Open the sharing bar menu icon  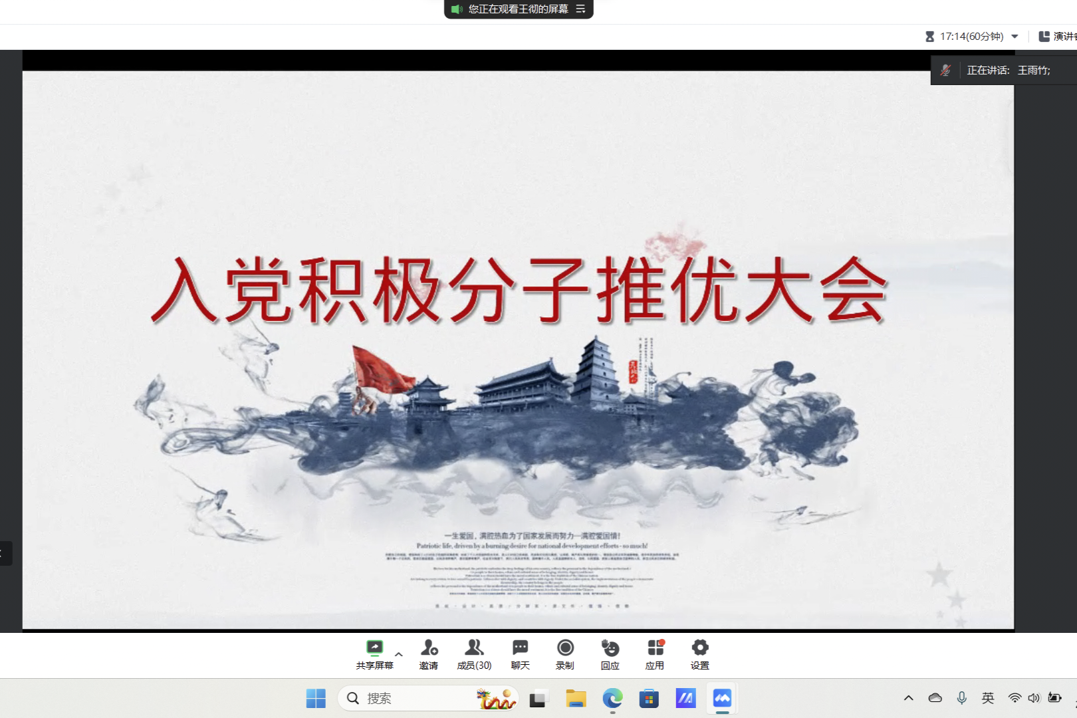click(x=580, y=9)
